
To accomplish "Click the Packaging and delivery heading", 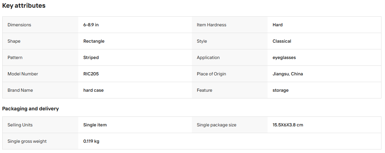I will pyautogui.click(x=31, y=109).
